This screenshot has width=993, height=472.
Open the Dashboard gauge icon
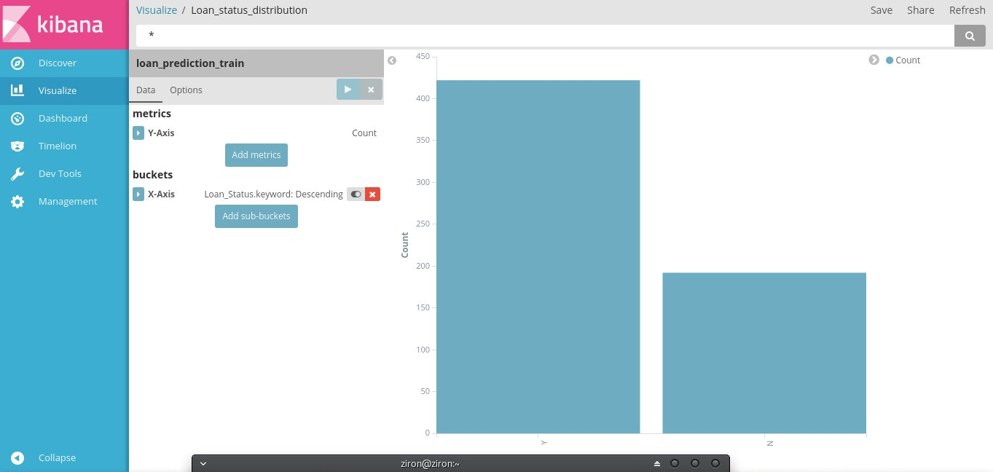[x=17, y=119]
